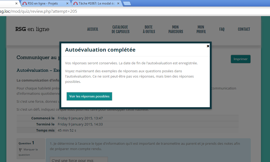This screenshot has width=270, height=162.
Task: Open MON PROFIL page
Action: 201,29
